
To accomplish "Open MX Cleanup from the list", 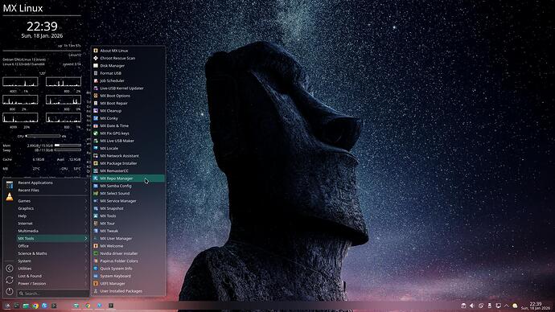I will (x=128, y=111).
